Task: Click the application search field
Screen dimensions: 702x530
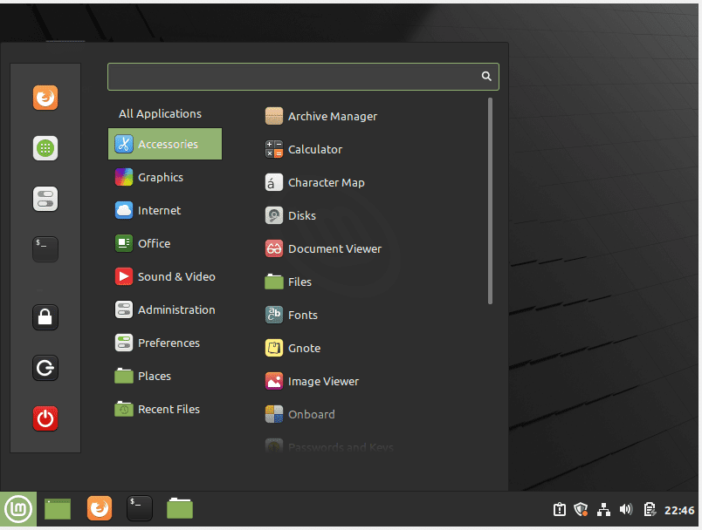Action: pos(303,77)
